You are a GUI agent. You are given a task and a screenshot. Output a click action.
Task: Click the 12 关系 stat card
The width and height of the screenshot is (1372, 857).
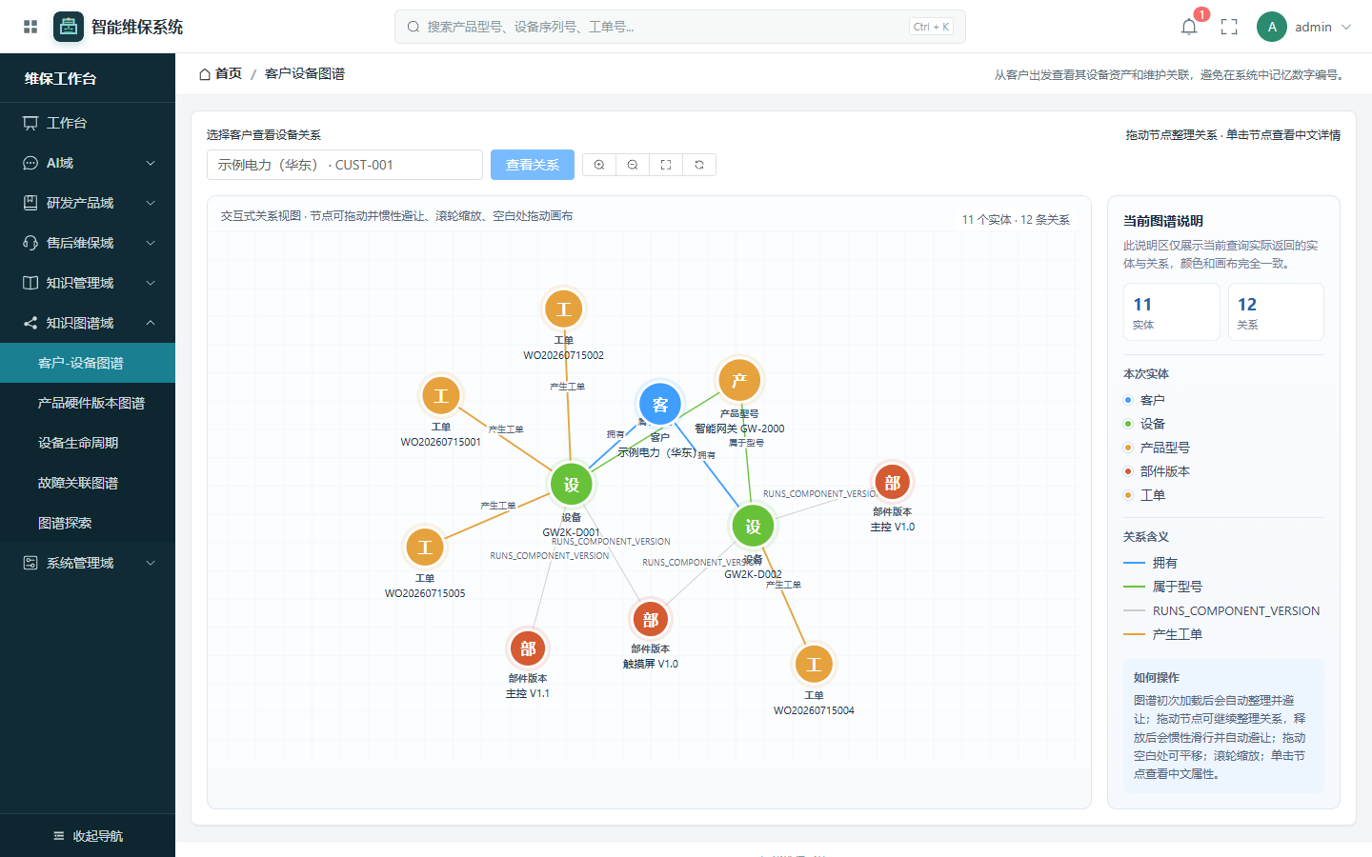[x=1276, y=311]
